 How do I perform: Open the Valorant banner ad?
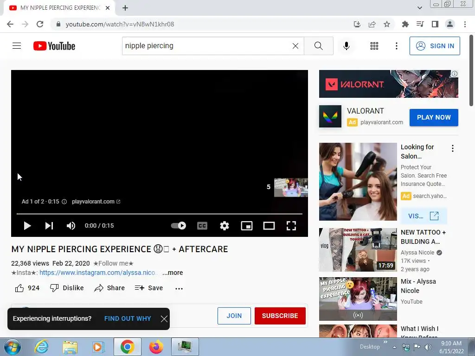388,84
